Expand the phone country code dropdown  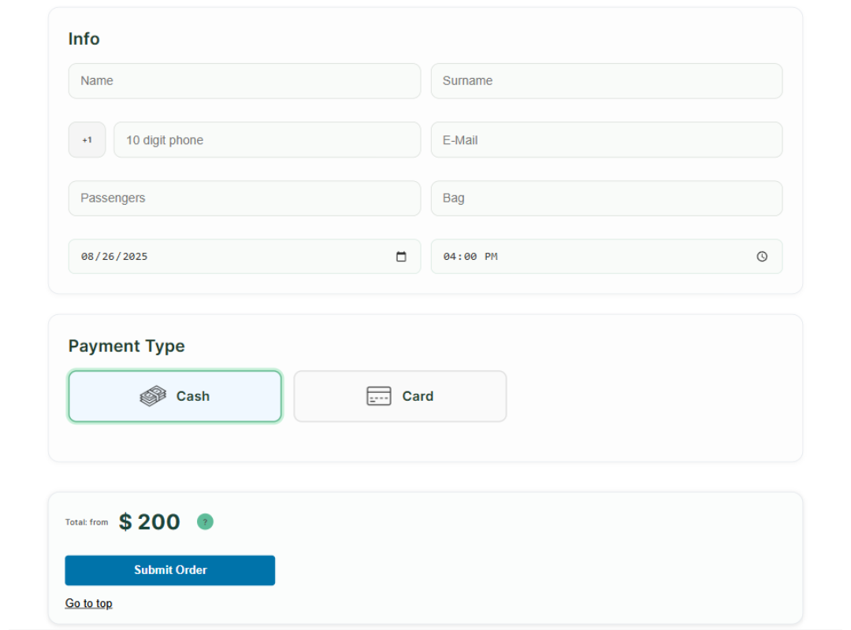pyautogui.click(x=87, y=139)
